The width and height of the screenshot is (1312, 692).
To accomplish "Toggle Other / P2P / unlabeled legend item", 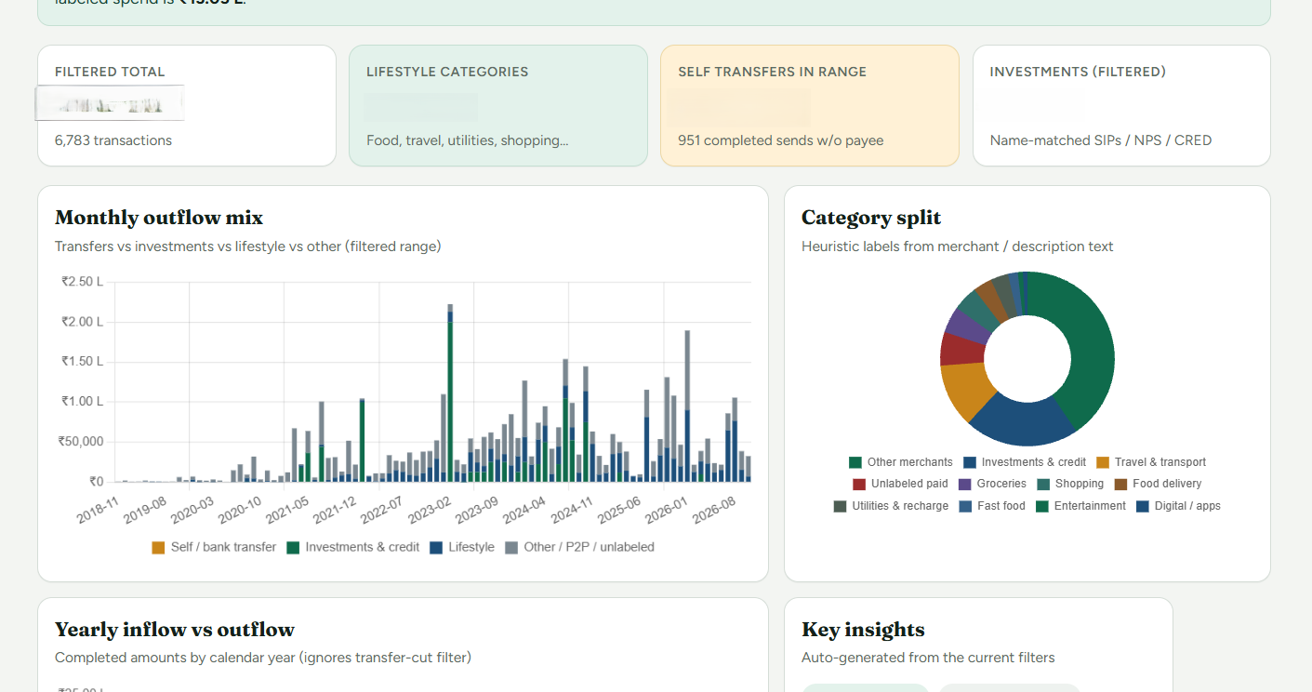I will 579,547.
